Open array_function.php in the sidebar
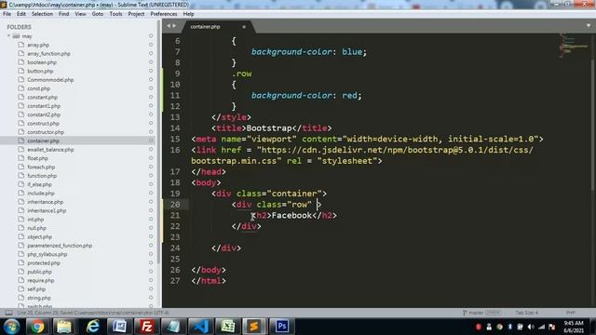This screenshot has height=335, width=596. [x=48, y=54]
